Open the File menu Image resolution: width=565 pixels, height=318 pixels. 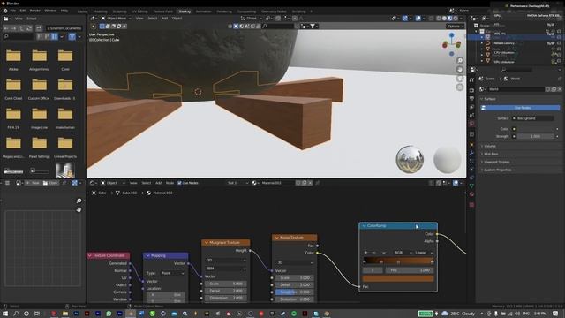[x=13, y=11]
